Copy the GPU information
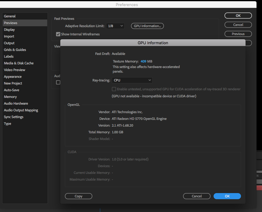The image size is (262, 212). point(79,196)
